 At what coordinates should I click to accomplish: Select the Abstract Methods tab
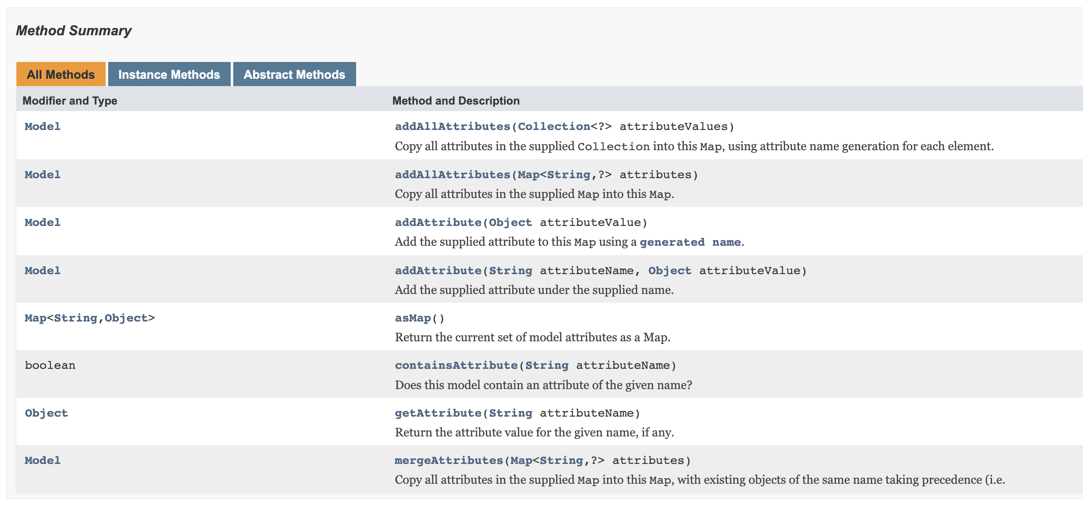pyautogui.click(x=294, y=74)
